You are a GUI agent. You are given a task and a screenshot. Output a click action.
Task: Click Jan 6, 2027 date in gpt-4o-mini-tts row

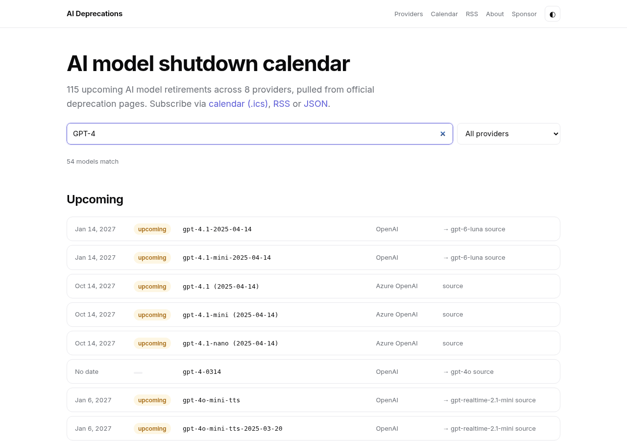(x=93, y=400)
